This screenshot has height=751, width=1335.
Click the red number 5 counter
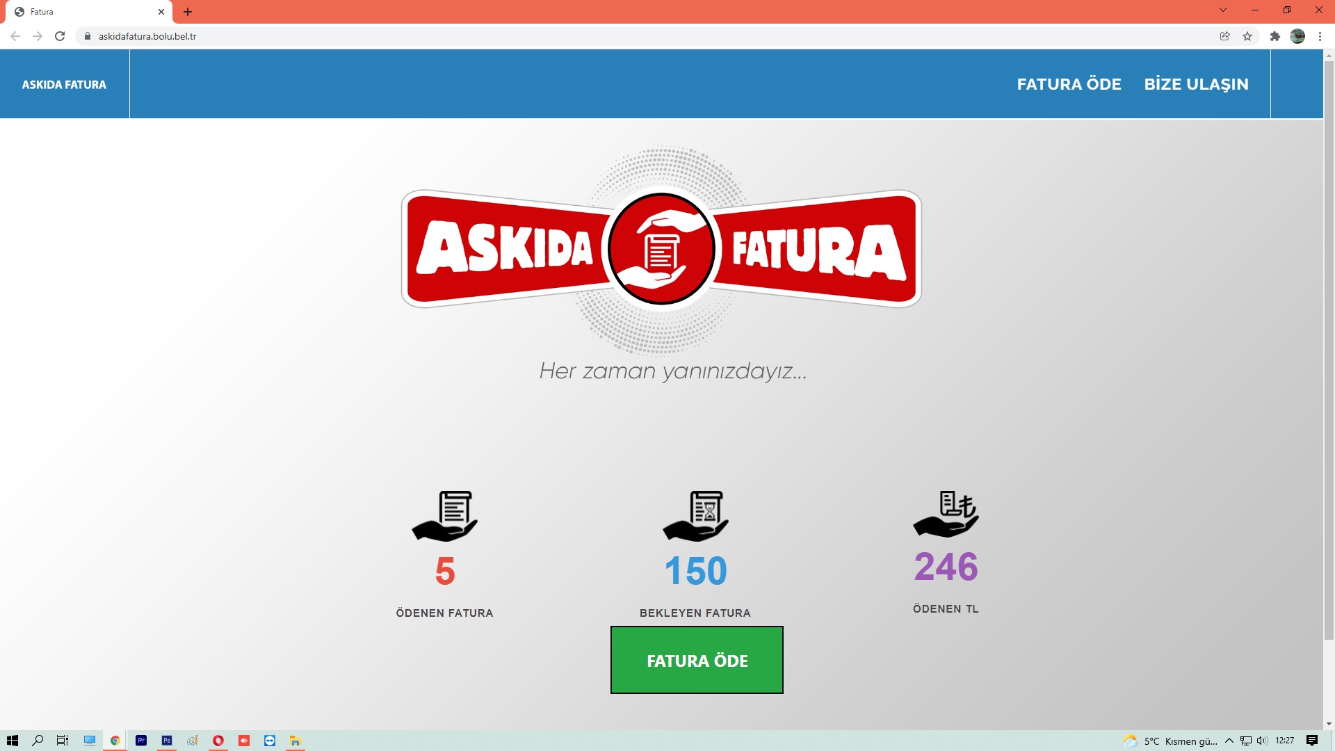point(445,571)
